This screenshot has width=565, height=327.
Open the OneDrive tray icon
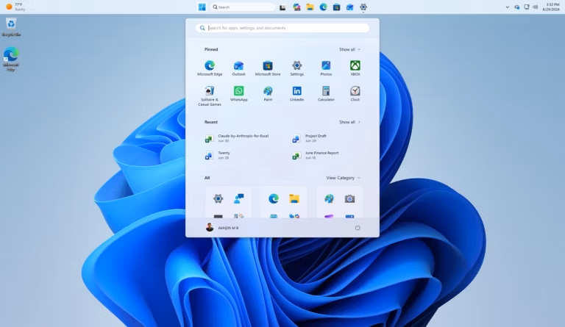pos(517,7)
